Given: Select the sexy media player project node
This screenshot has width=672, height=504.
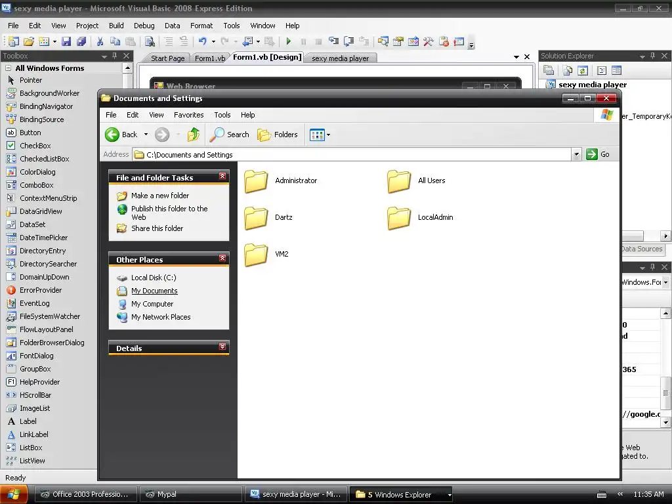Looking at the screenshot, I should pos(593,85).
